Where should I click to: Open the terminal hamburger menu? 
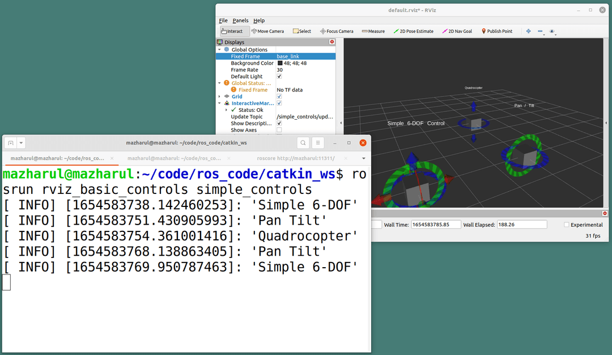pos(318,143)
